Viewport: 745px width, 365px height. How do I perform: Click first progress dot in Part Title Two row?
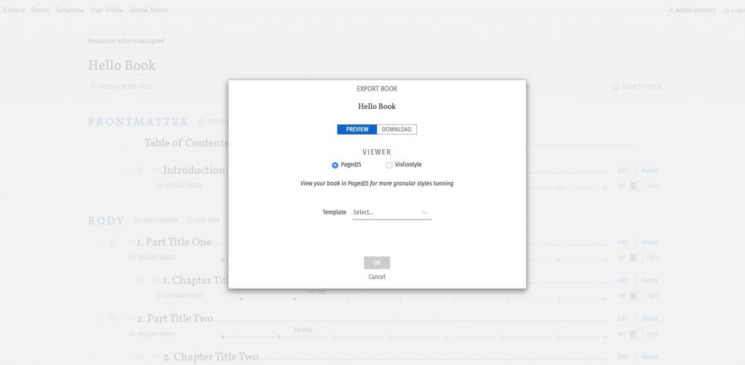tap(223, 337)
